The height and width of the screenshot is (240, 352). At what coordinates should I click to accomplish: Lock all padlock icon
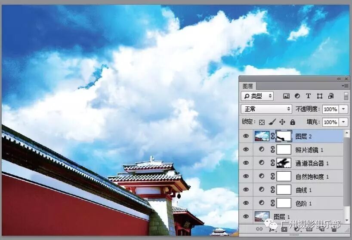point(293,122)
